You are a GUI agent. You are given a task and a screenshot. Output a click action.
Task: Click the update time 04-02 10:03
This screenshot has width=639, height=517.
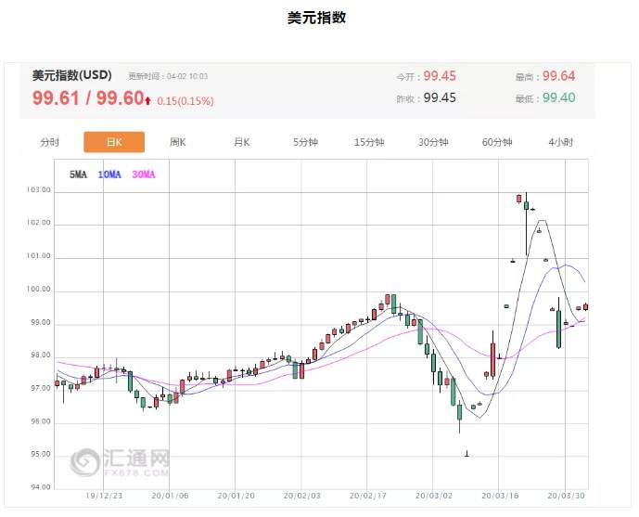coord(187,76)
